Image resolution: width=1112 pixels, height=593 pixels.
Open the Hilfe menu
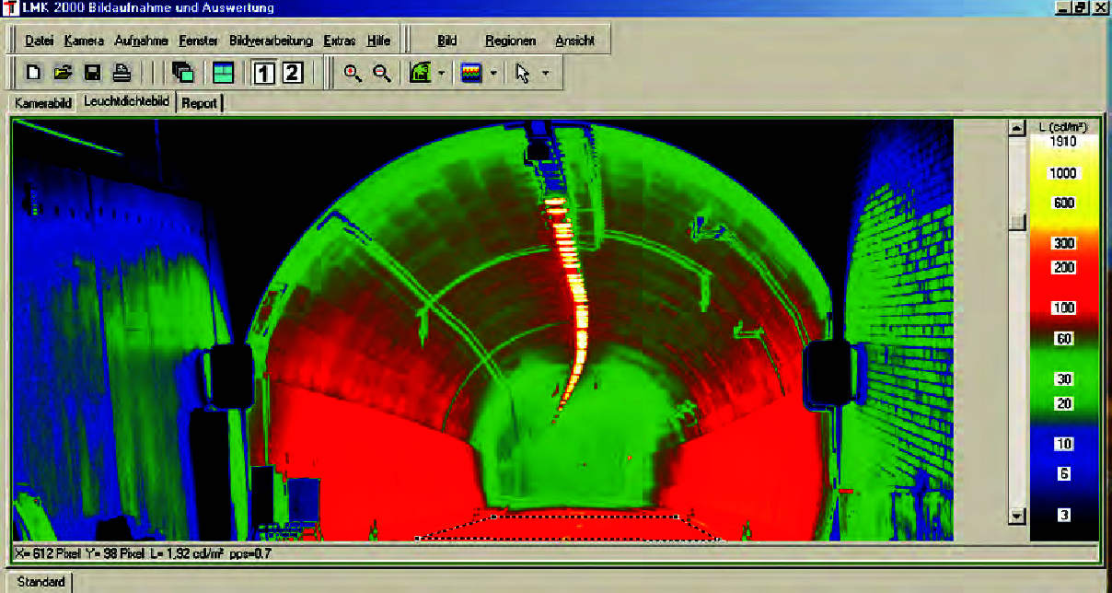click(x=378, y=41)
